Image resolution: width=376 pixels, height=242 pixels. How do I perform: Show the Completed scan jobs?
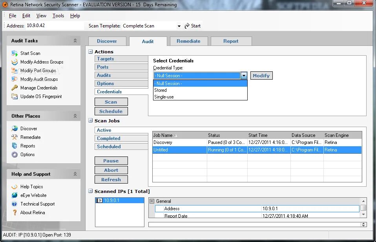121,138
